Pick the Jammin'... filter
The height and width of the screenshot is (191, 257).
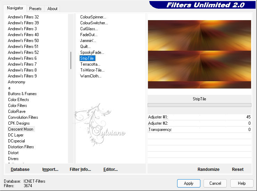(x=88, y=41)
